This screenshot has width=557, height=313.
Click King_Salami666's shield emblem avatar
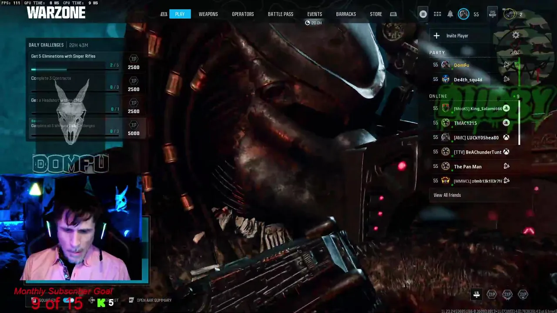pos(446,108)
